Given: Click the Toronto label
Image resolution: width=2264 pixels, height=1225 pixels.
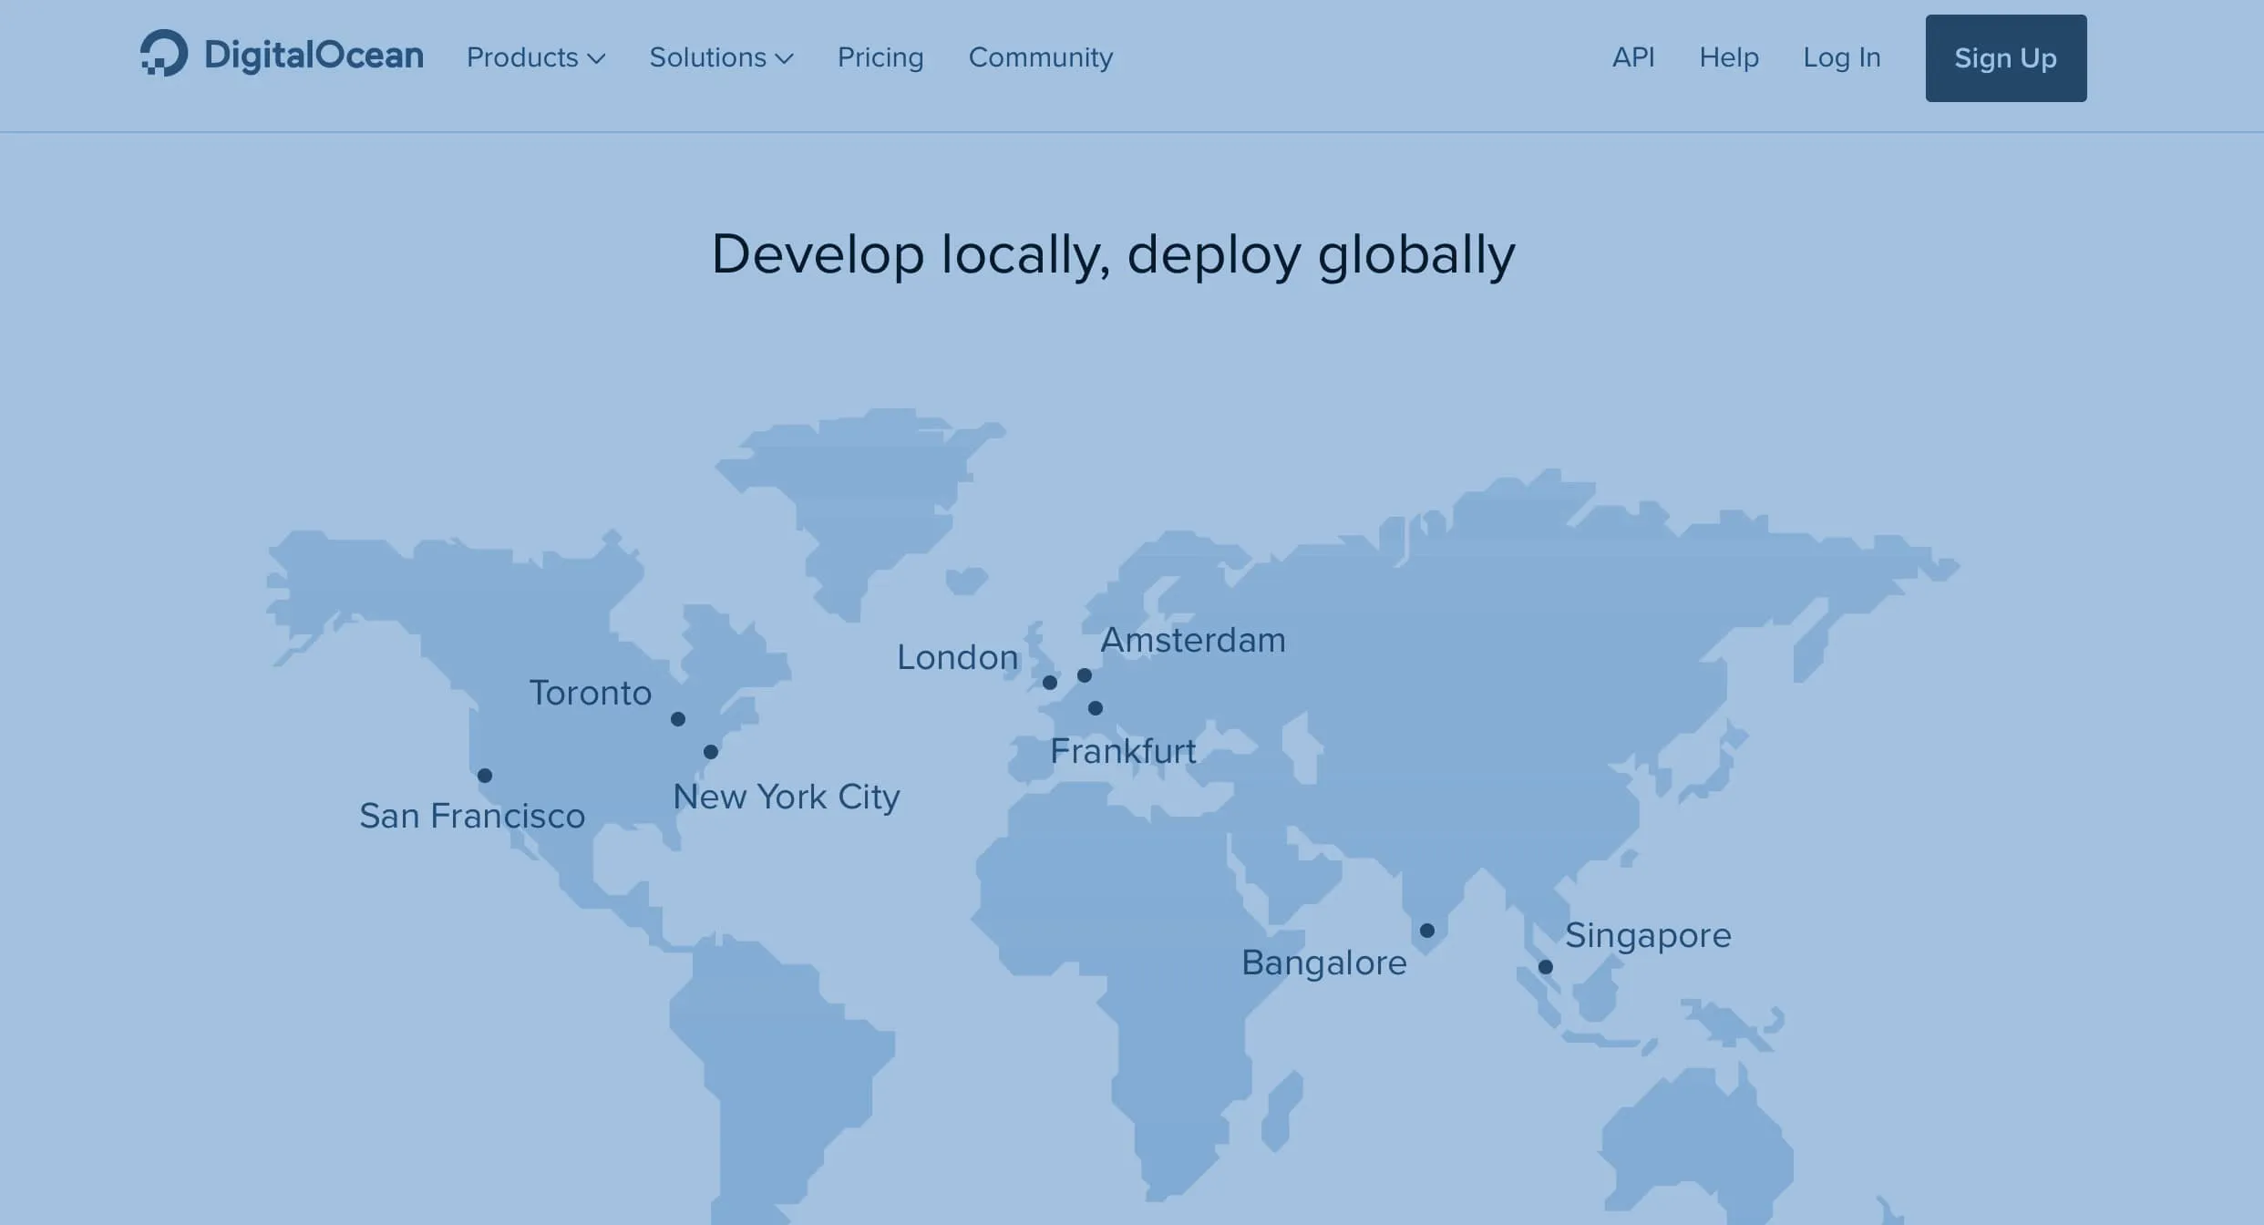Looking at the screenshot, I should [591, 693].
